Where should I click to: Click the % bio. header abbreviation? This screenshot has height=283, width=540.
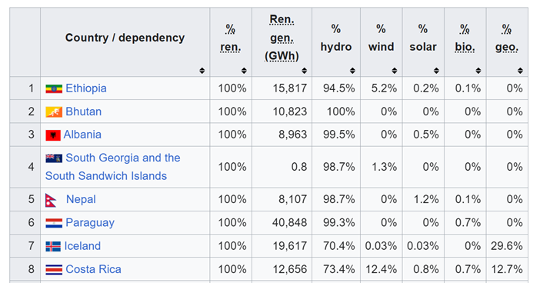pos(465,38)
